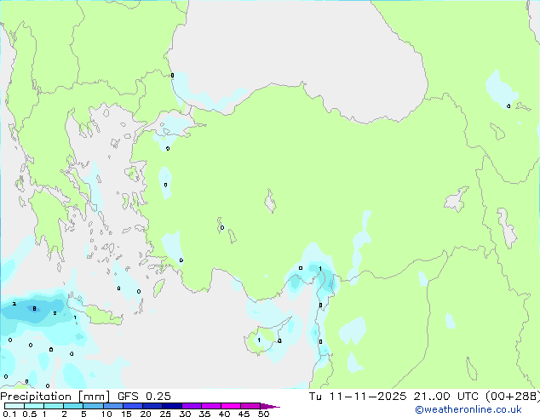This screenshot has width=540, height=417.
Task: Click the legend label '0.1'
Action: [9, 414]
